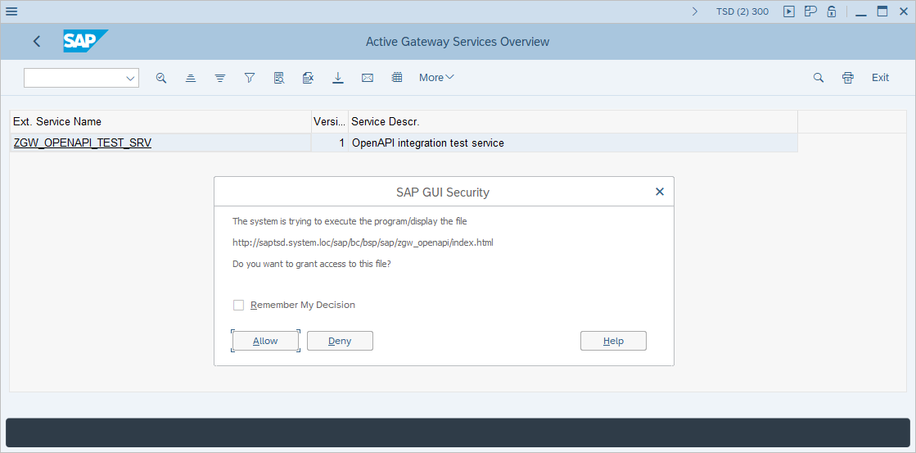The height and width of the screenshot is (453, 916).
Task: Close the SAP GUI Security dialog
Action: (x=660, y=191)
